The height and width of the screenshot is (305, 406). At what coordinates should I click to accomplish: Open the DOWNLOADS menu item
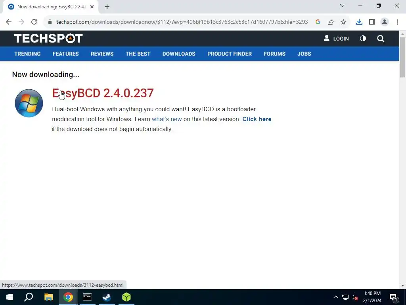(x=179, y=54)
